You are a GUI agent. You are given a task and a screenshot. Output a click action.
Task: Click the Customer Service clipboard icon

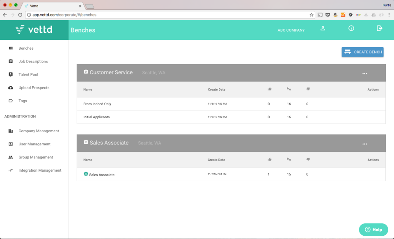coord(86,72)
